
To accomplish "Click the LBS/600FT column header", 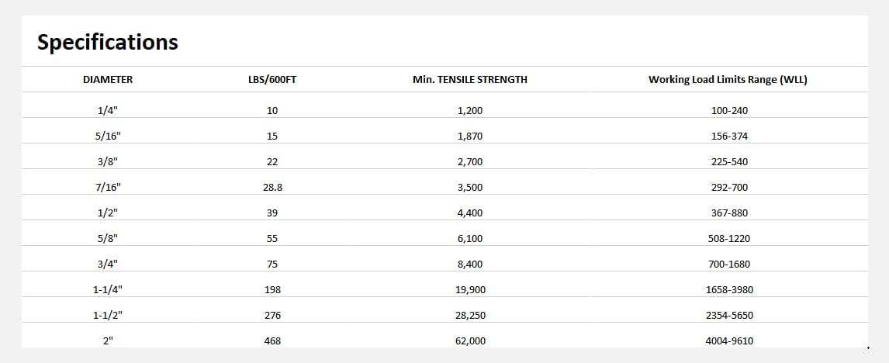I will click(272, 79).
